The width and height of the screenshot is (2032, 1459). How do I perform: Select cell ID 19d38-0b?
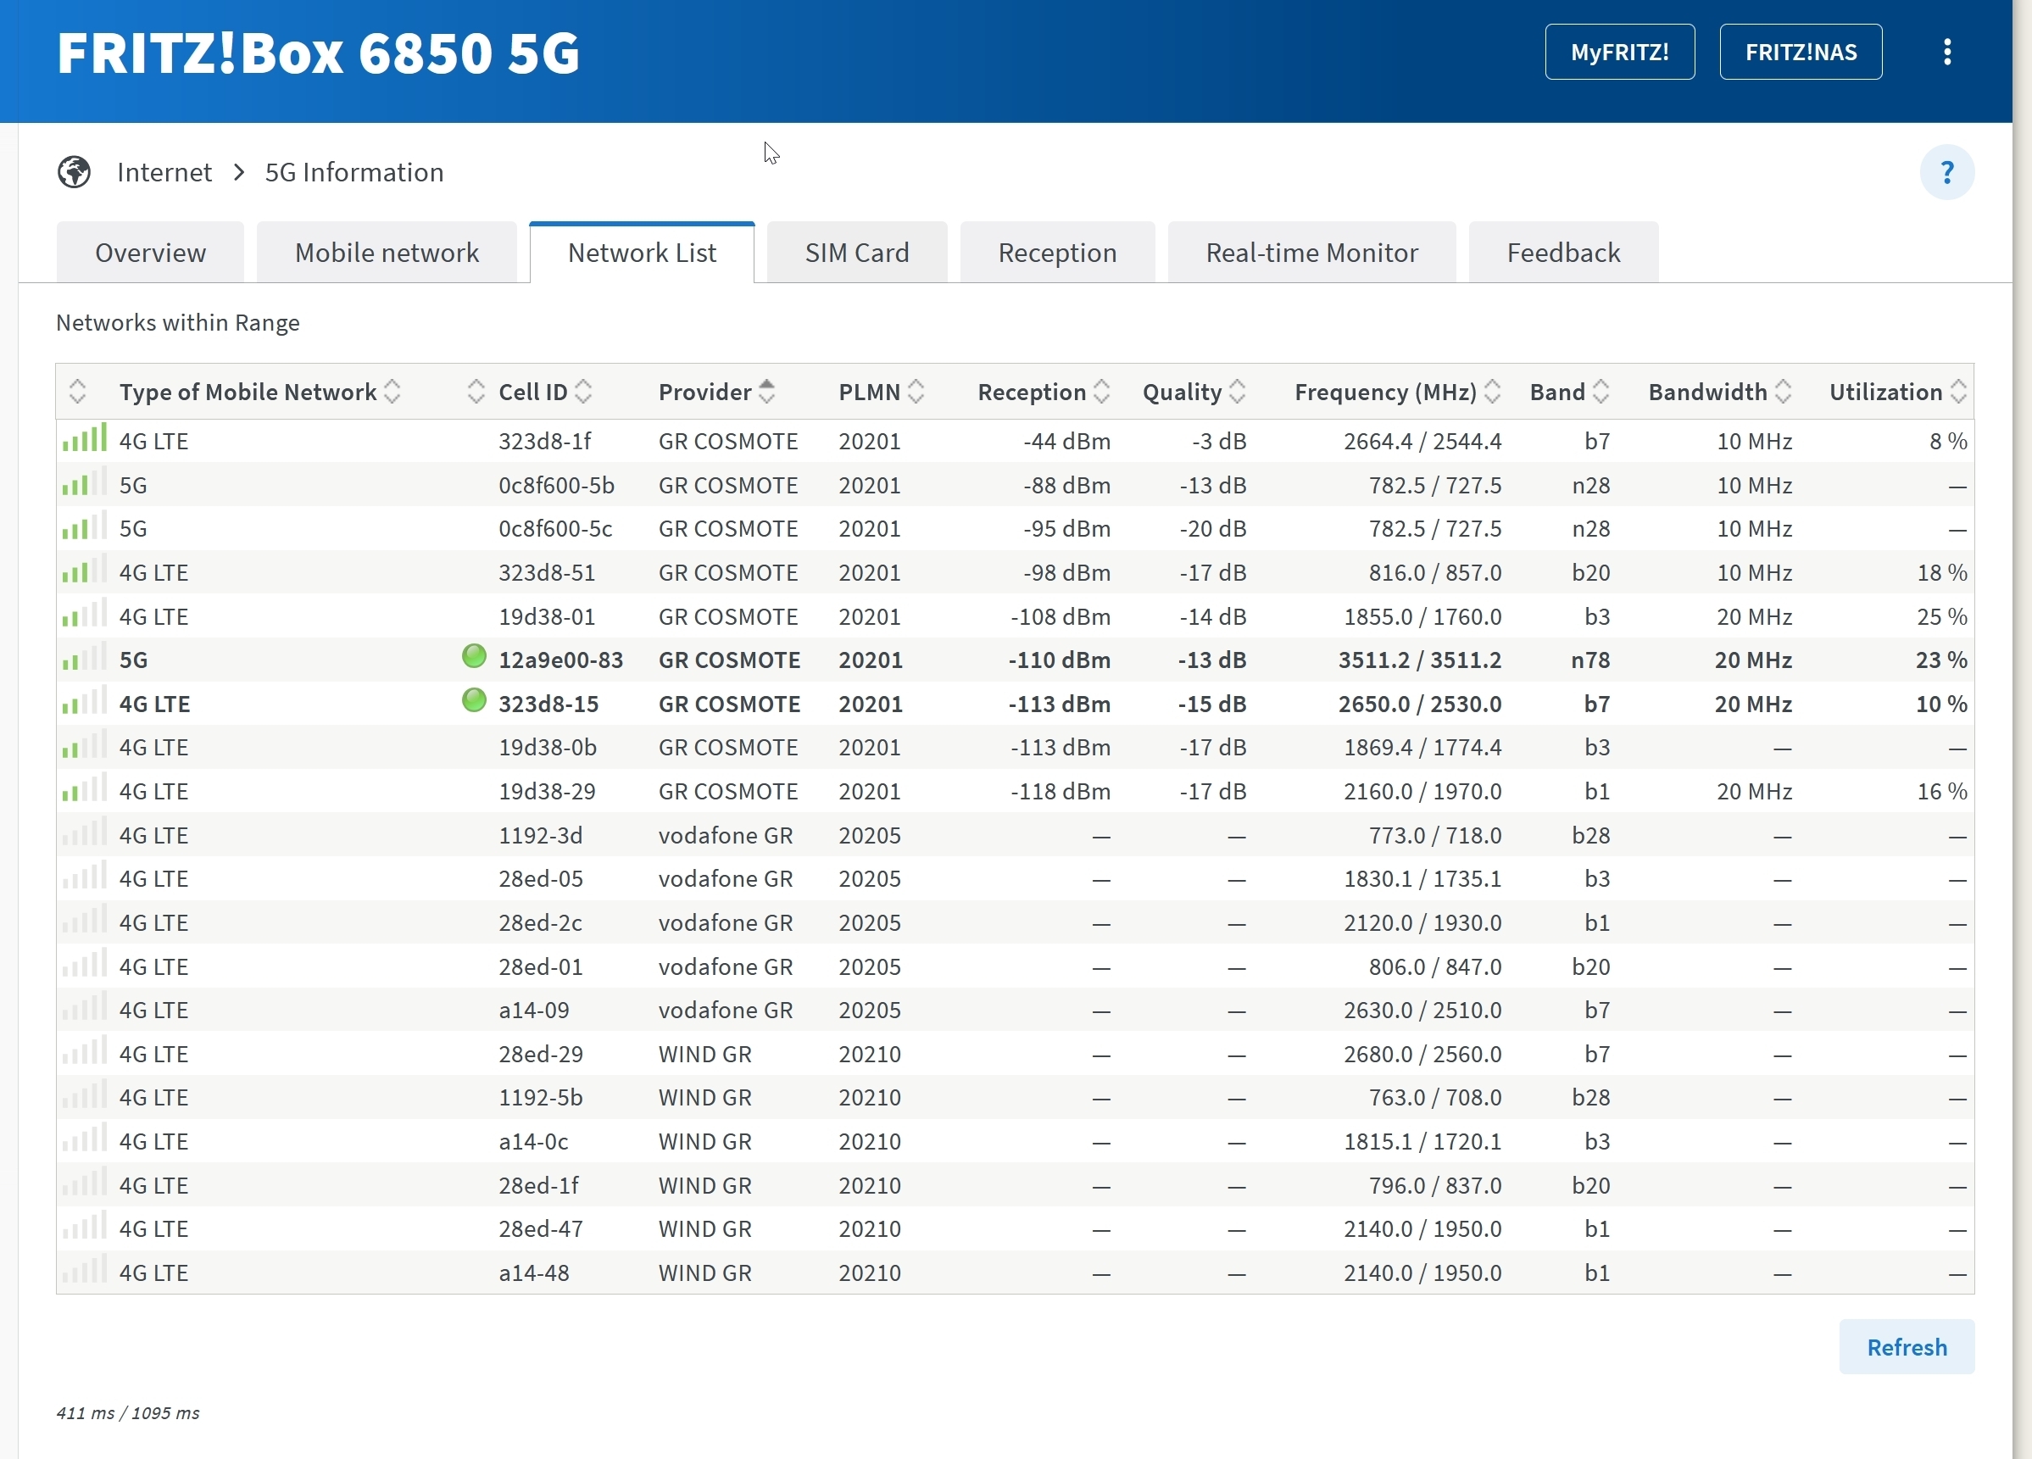[x=548, y=748]
